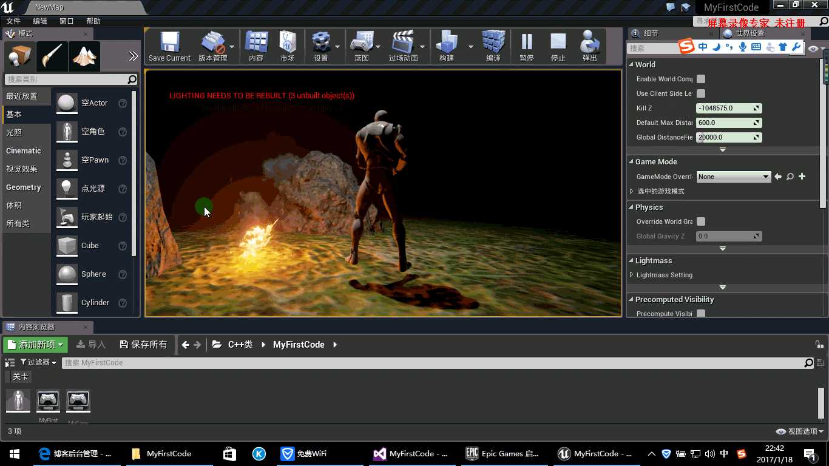829x466 pixels.
Task: Click the 添加新项 button
Action: [x=35, y=344]
